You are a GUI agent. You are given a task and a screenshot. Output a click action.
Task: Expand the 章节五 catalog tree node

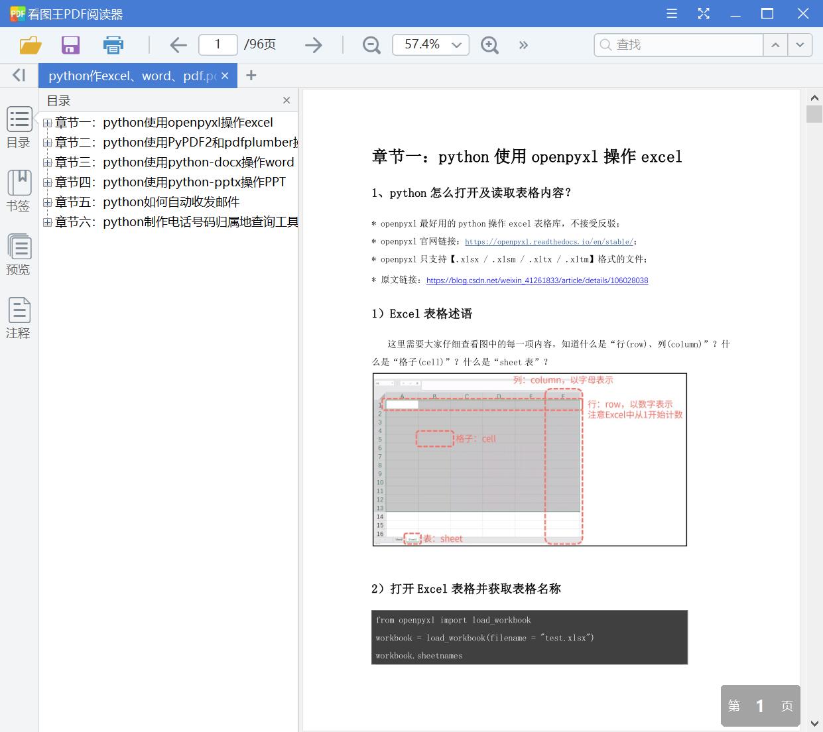[46, 202]
